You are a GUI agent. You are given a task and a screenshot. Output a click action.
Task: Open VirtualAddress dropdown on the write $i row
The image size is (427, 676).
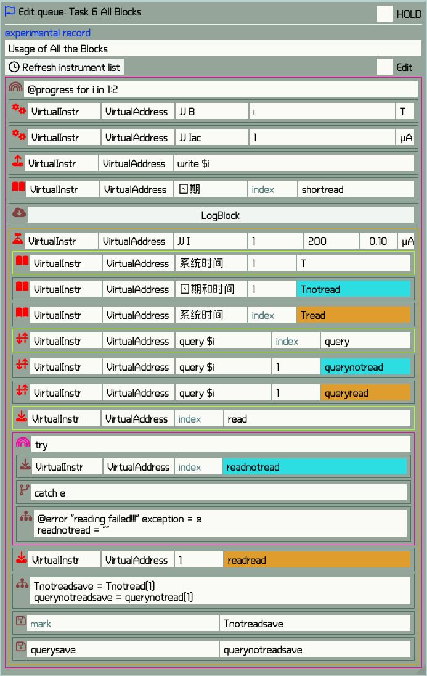pos(136,163)
